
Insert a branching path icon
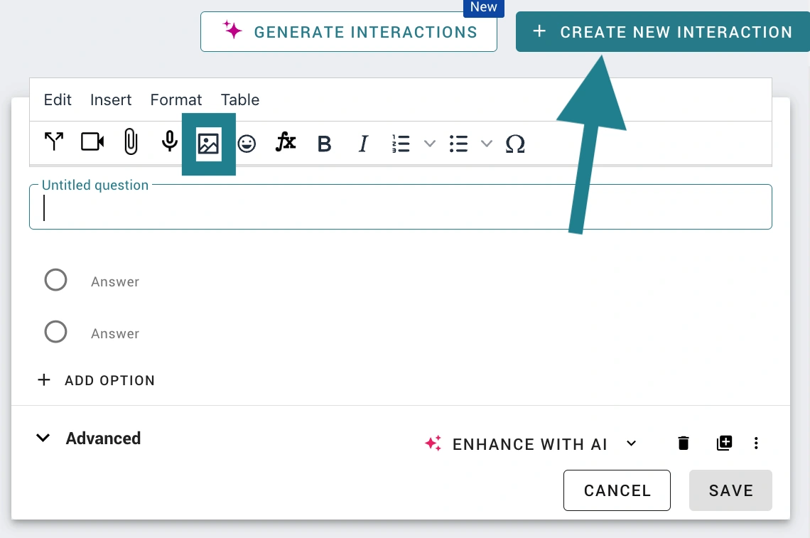(54, 143)
